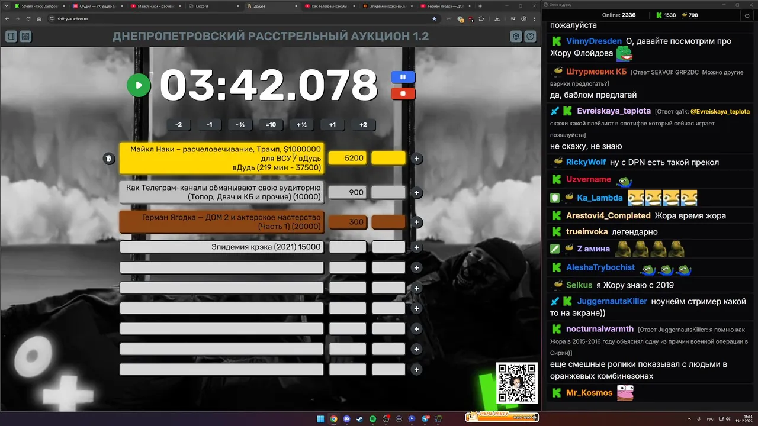Toggle the sidebar panel icon in header
758x426 pixels.
11,37
